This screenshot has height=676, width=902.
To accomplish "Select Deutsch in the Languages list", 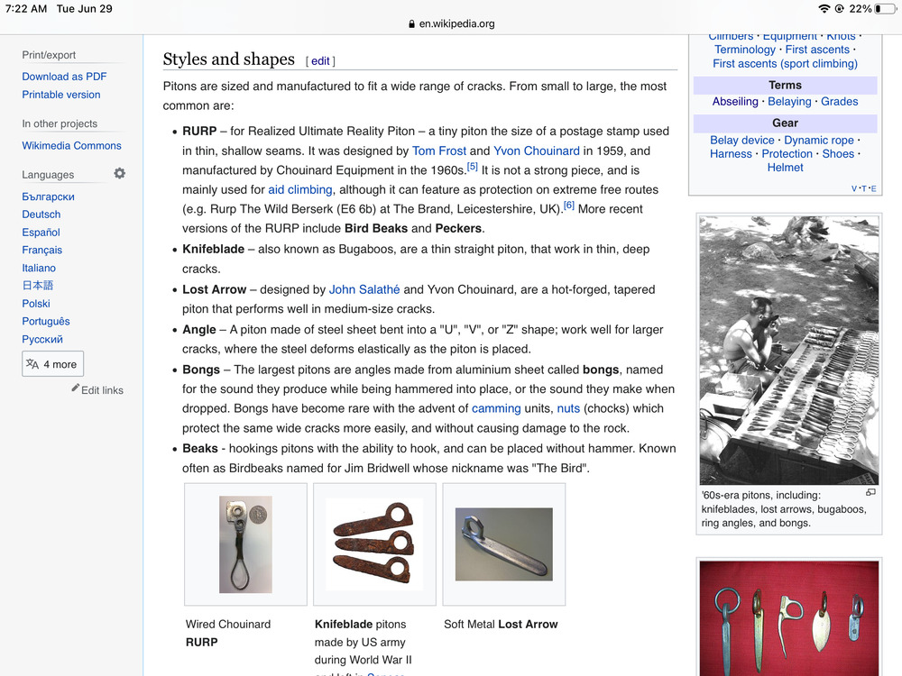I will [41, 215].
